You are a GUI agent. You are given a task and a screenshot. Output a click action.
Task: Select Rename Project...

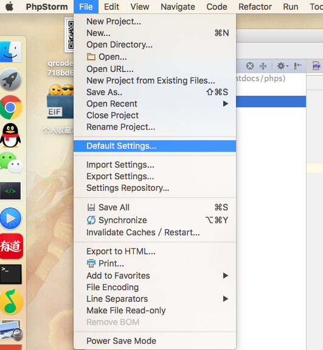155,127
